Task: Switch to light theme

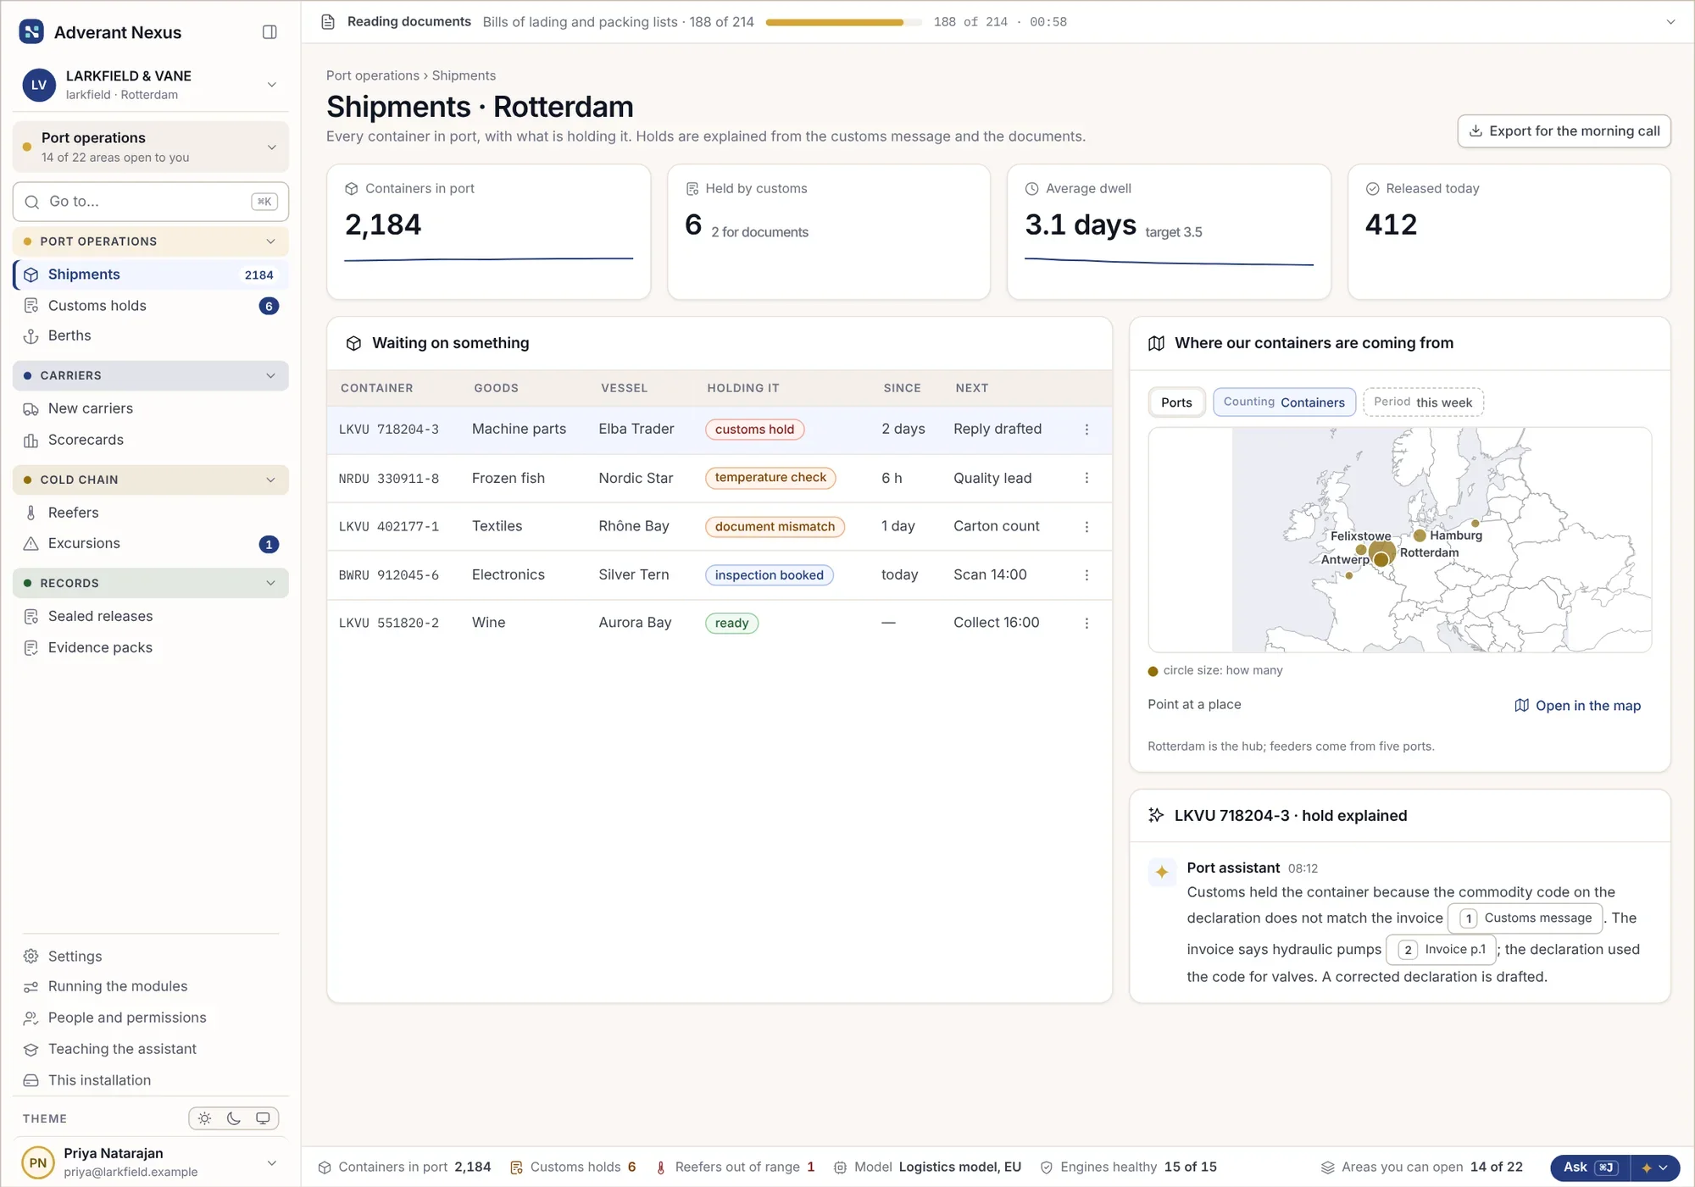Action: 205,1119
